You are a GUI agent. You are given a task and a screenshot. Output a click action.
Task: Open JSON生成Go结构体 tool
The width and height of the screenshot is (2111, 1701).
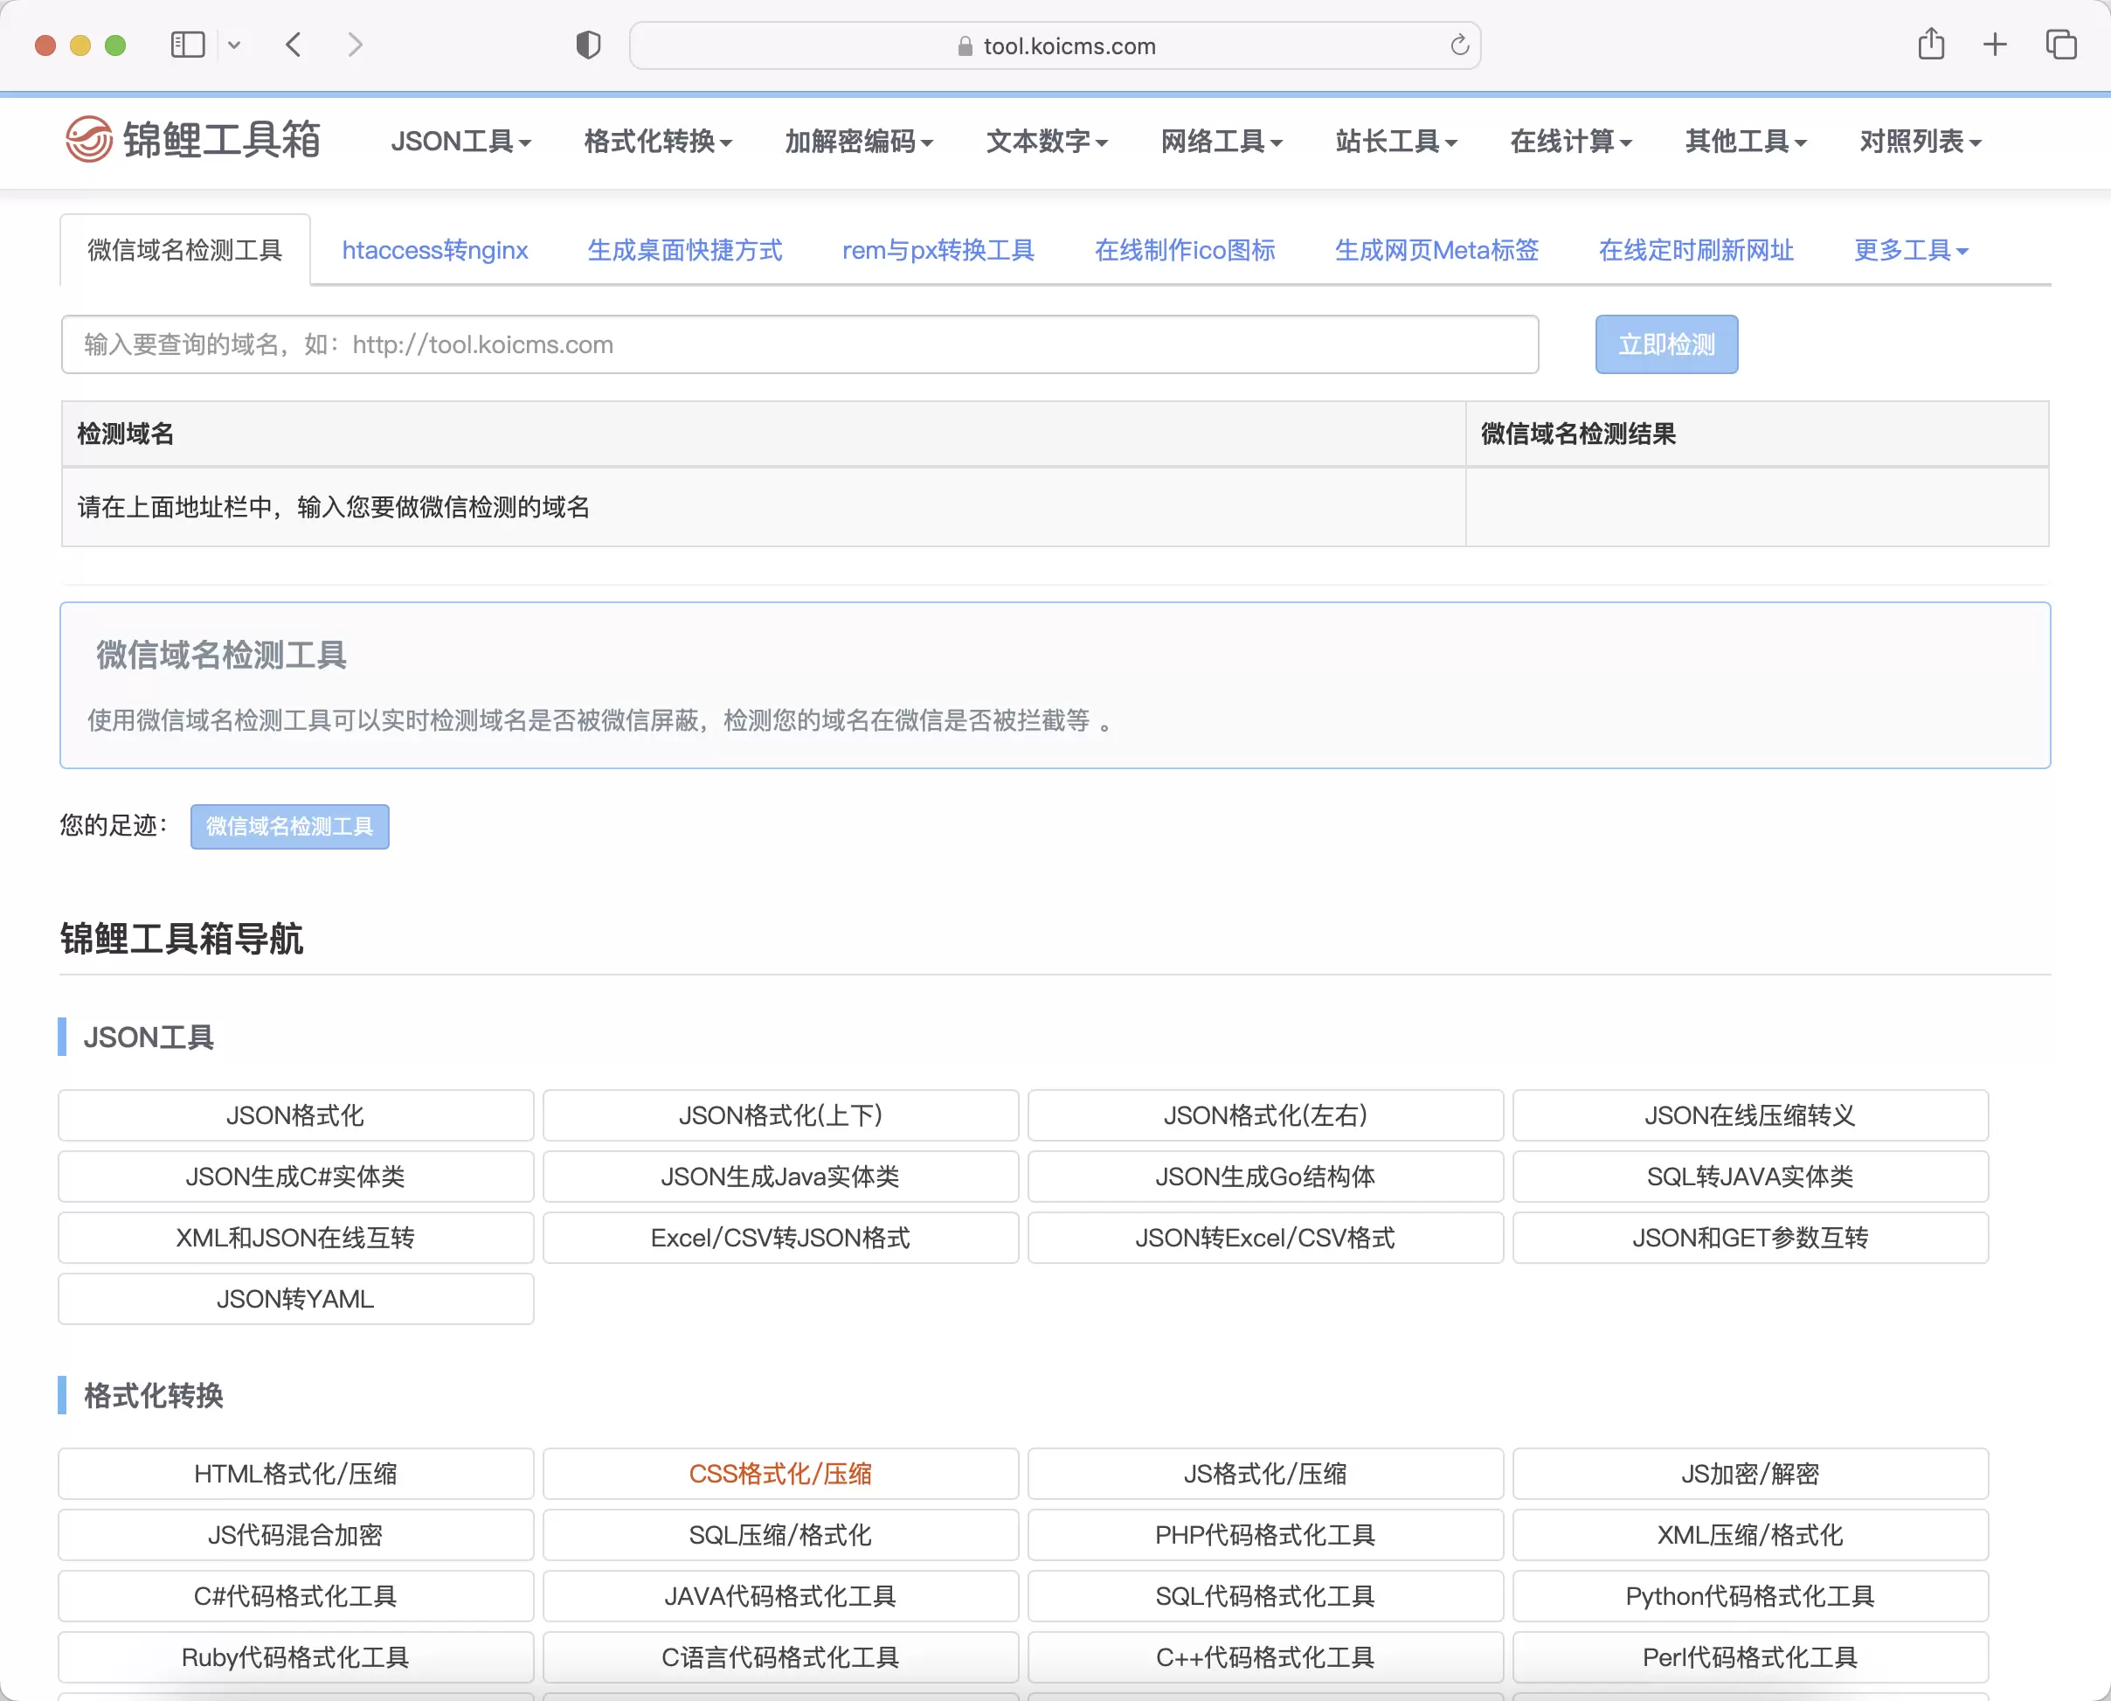(1265, 1176)
